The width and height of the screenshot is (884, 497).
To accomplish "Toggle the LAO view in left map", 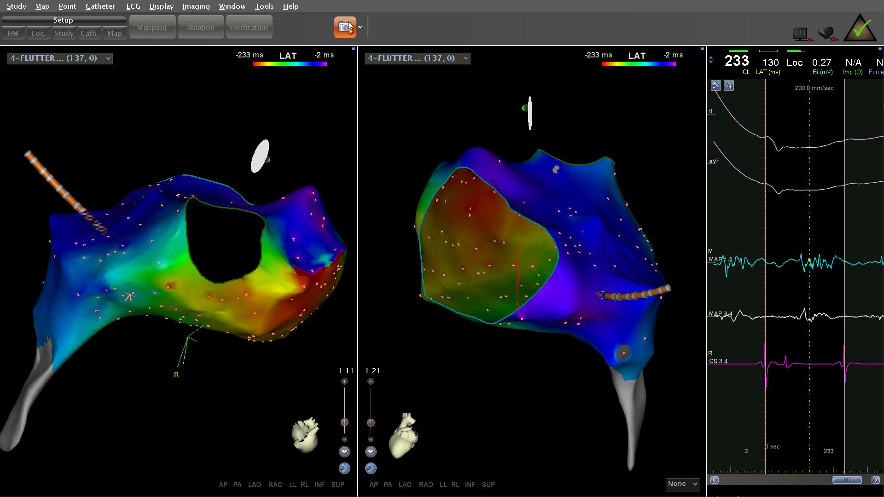I will tap(254, 485).
